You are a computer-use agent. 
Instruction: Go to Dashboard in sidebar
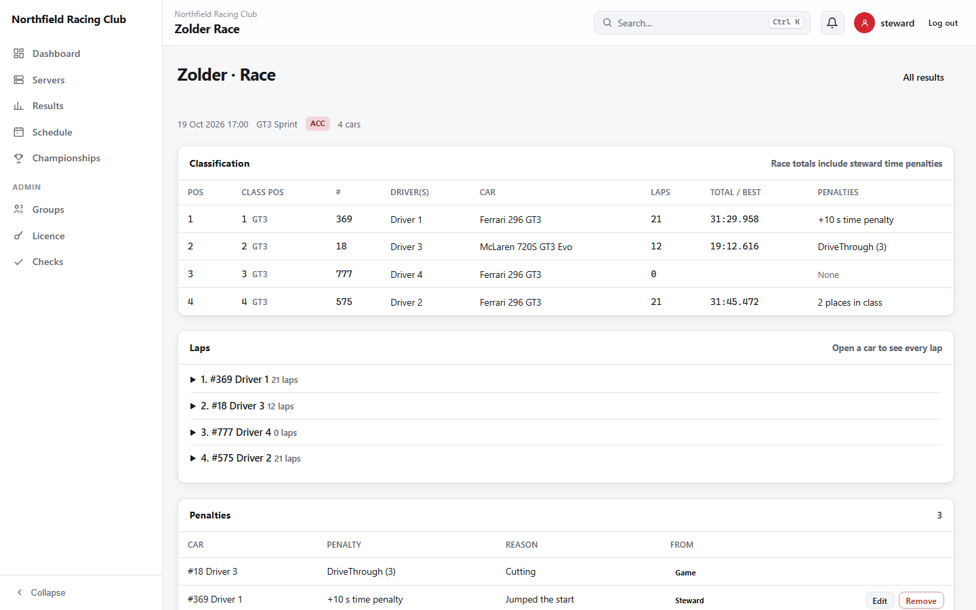(56, 54)
